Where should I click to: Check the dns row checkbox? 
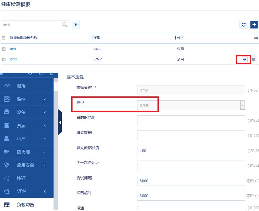pyautogui.click(x=4, y=49)
